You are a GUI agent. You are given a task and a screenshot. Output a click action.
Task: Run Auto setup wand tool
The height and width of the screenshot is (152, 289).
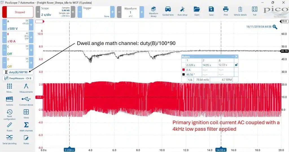[x=182, y=11]
